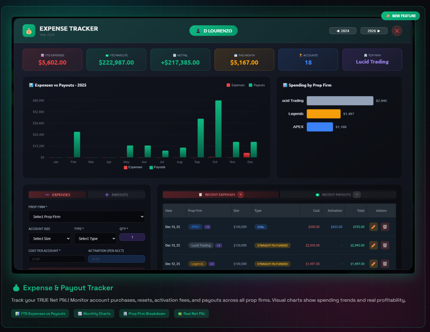Click the Lucid Trading firm tag
Screen dimensions: 430x332
(x=201, y=245)
